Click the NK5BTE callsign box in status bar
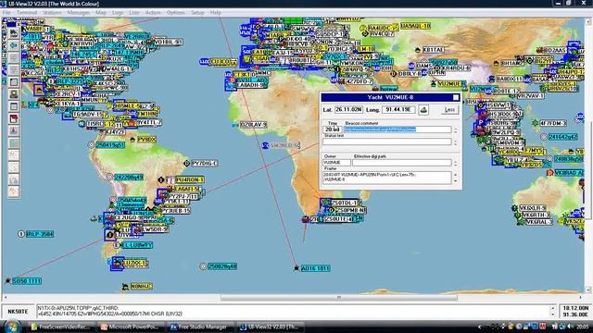 pos(19,312)
